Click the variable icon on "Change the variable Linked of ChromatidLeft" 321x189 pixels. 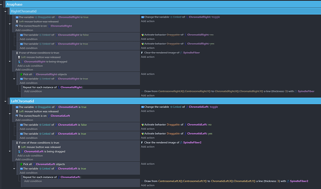[143, 107]
